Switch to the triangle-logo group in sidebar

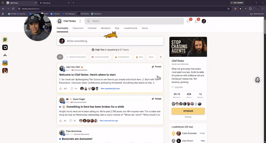click(x=5, y=55)
